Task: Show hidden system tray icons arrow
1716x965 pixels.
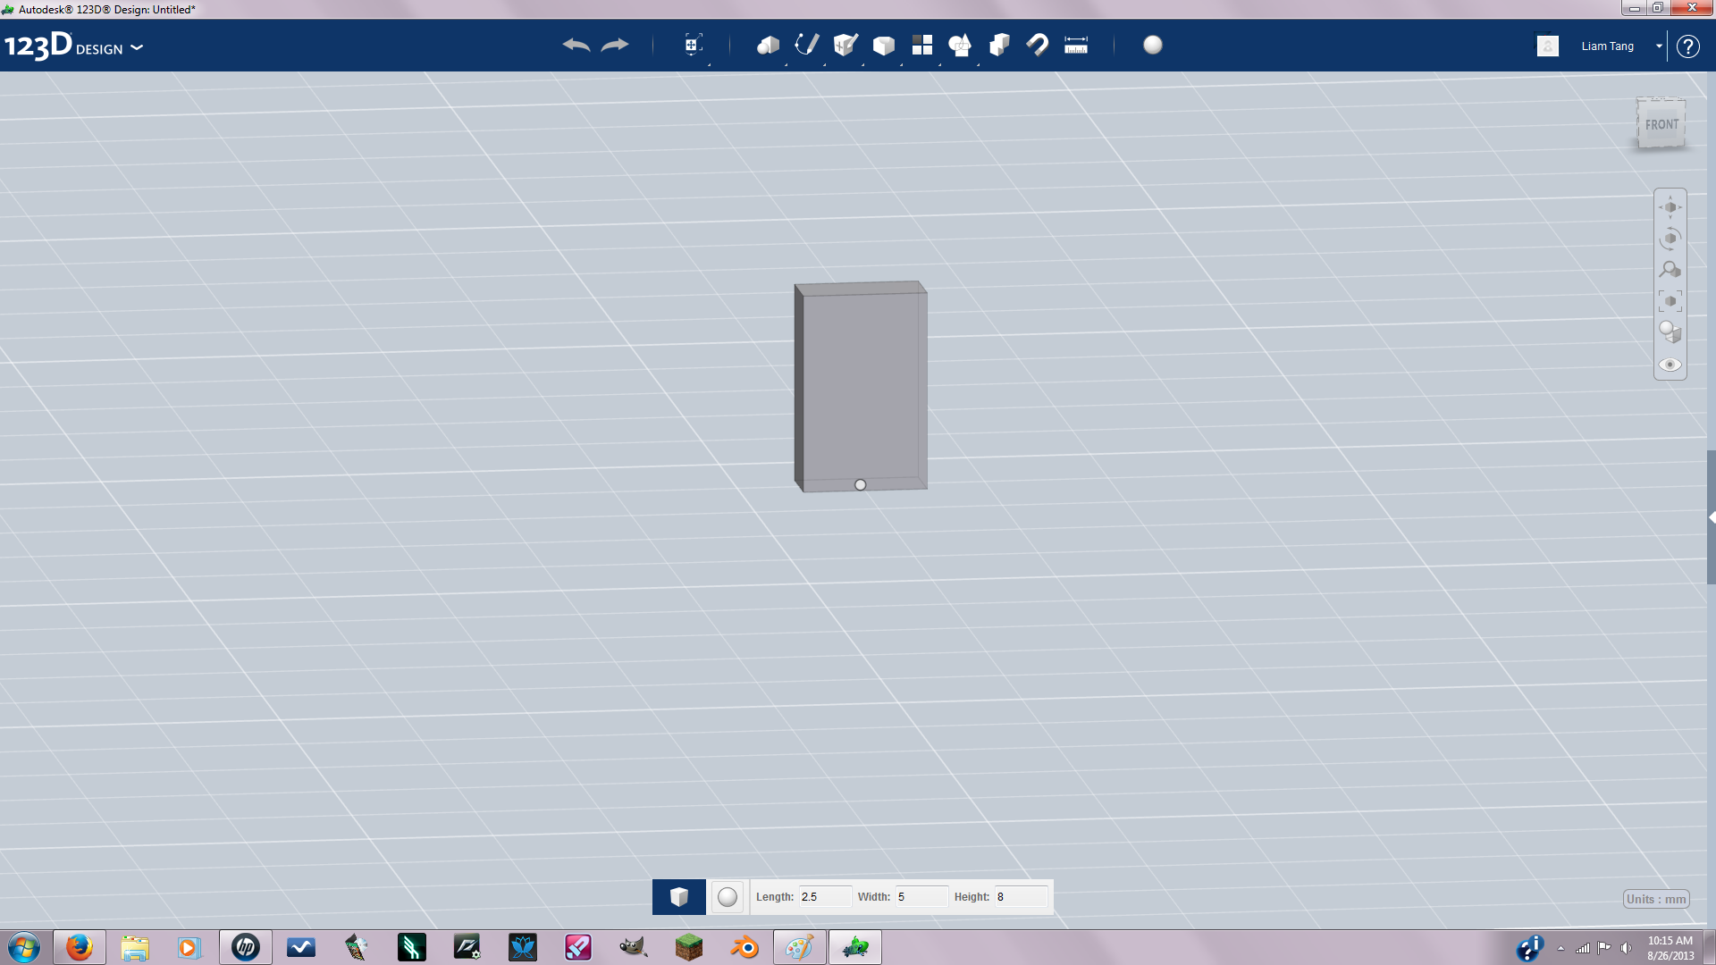Action: pyautogui.click(x=1560, y=948)
